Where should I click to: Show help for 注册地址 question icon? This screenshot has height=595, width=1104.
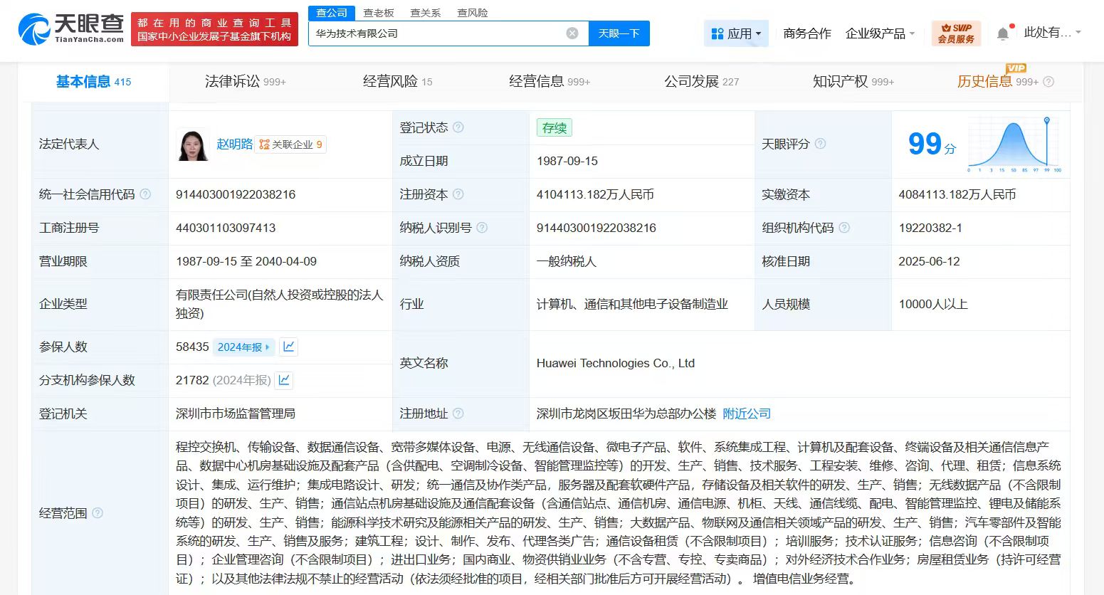tap(458, 414)
